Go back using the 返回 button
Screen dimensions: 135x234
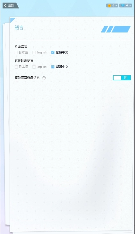point(10,5)
